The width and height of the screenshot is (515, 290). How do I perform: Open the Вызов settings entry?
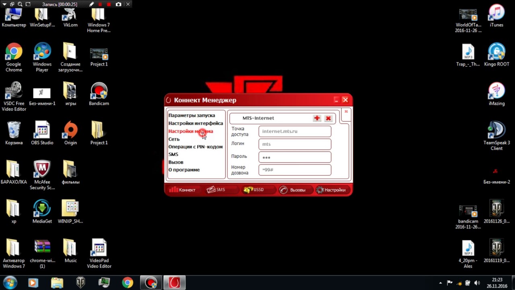176,162
